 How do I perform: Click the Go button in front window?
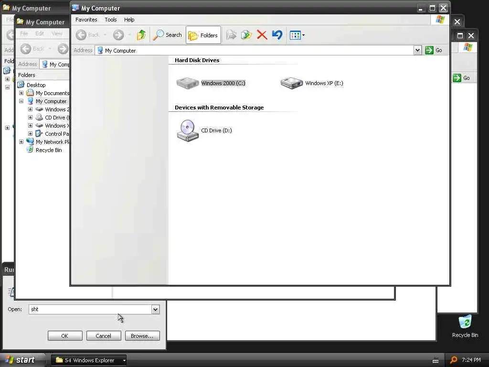click(x=434, y=50)
